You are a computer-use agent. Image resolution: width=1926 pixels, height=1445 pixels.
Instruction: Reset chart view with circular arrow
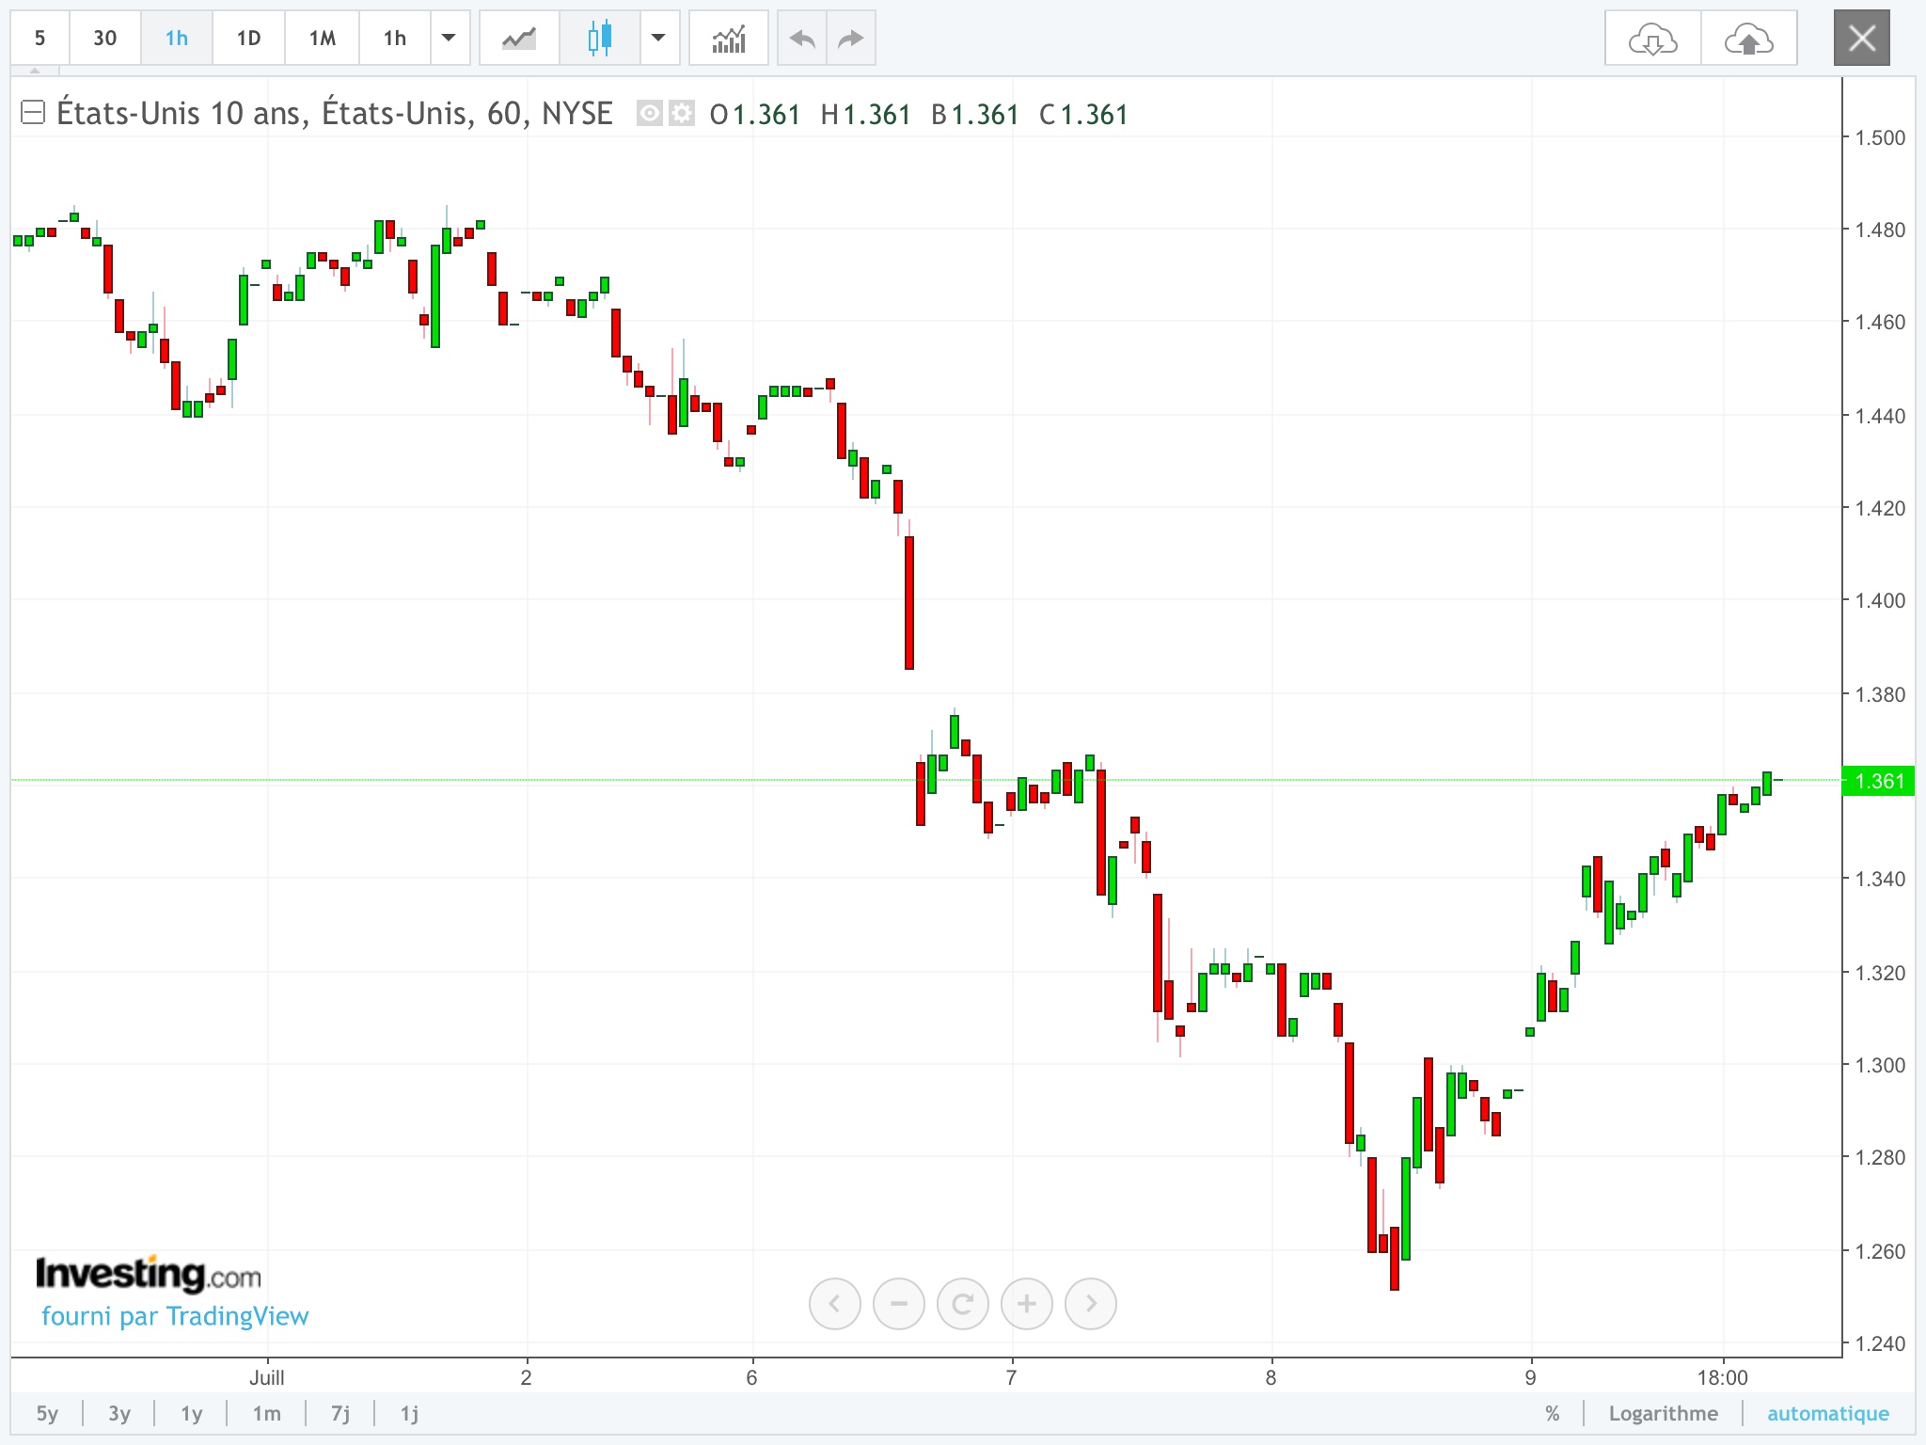pyautogui.click(x=962, y=1304)
